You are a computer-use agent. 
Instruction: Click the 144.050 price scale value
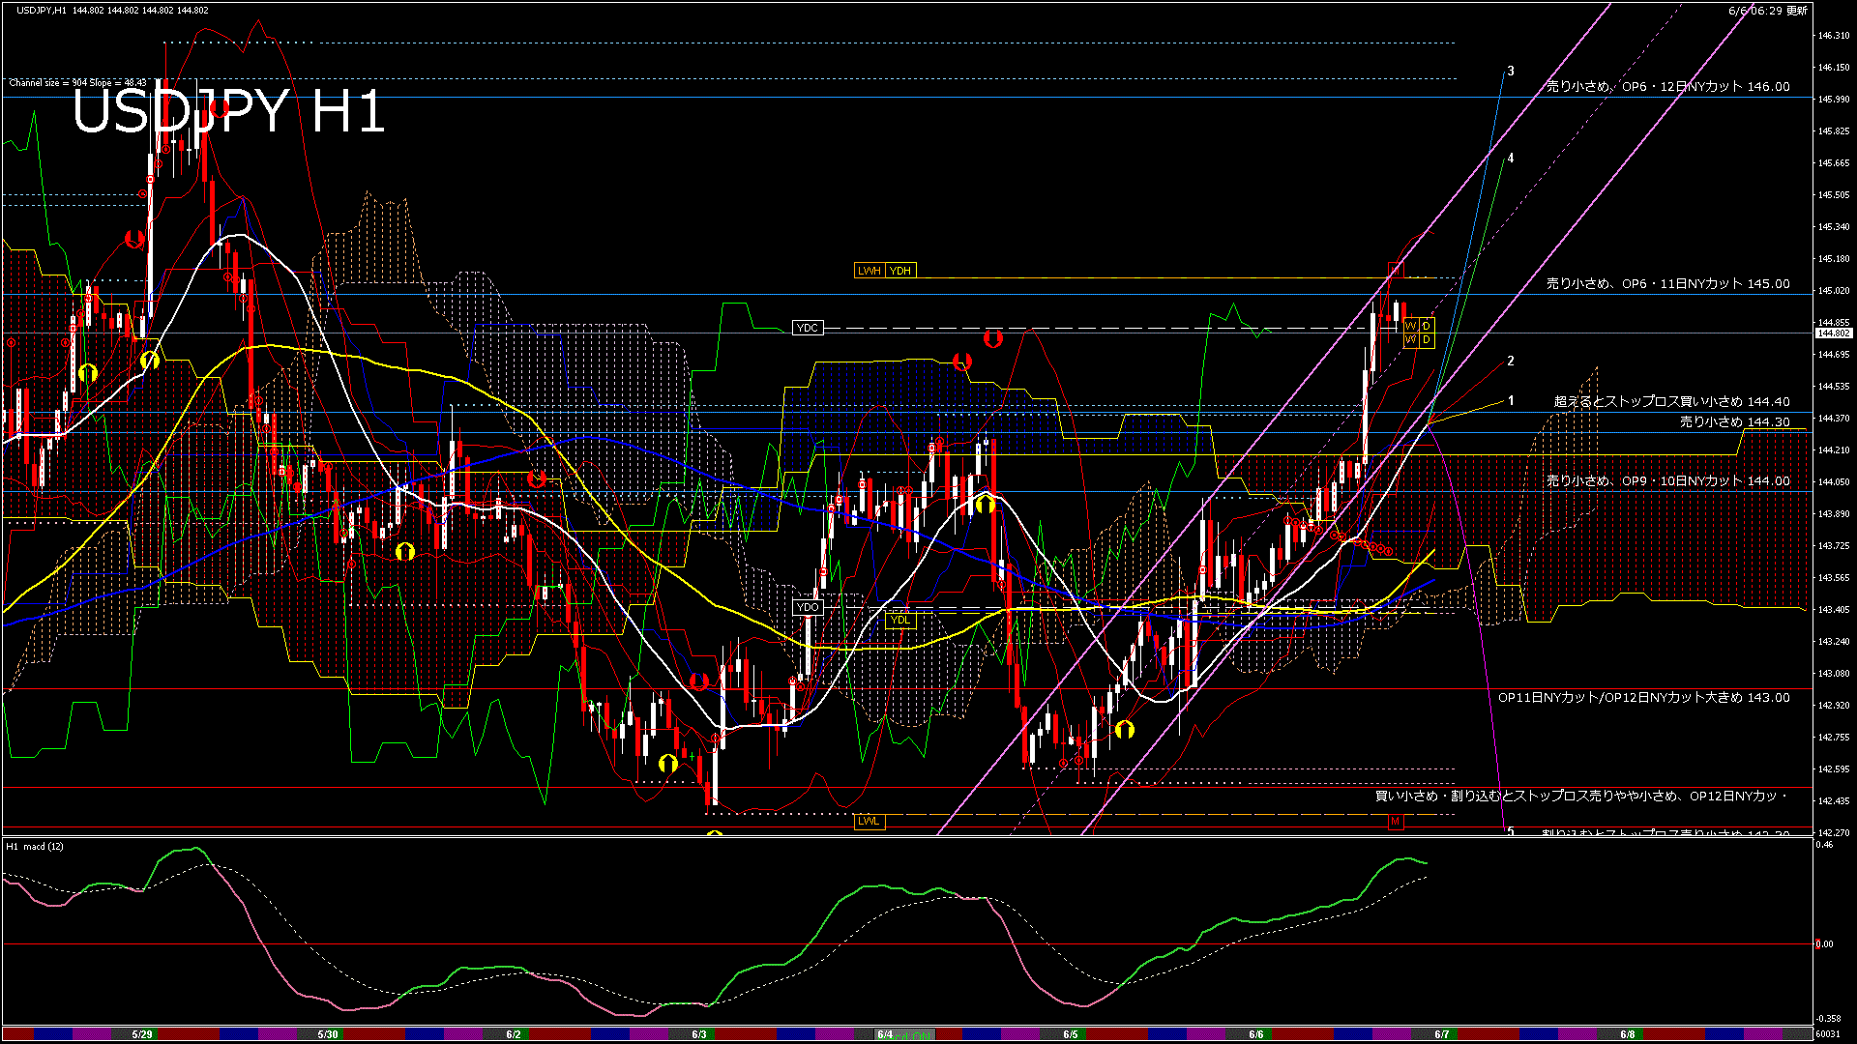[x=1834, y=482]
